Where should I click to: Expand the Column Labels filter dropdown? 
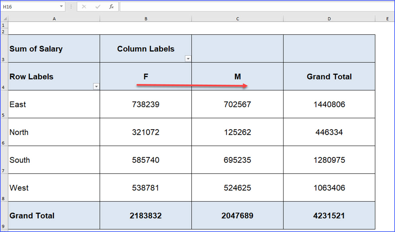coord(188,58)
